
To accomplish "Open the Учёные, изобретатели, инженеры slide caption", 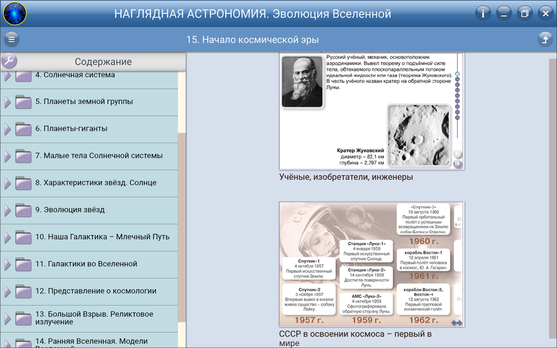I will point(346,177).
